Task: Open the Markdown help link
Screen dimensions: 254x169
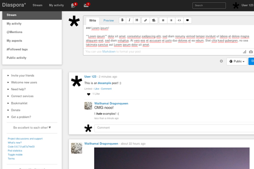Action: [109, 51]
